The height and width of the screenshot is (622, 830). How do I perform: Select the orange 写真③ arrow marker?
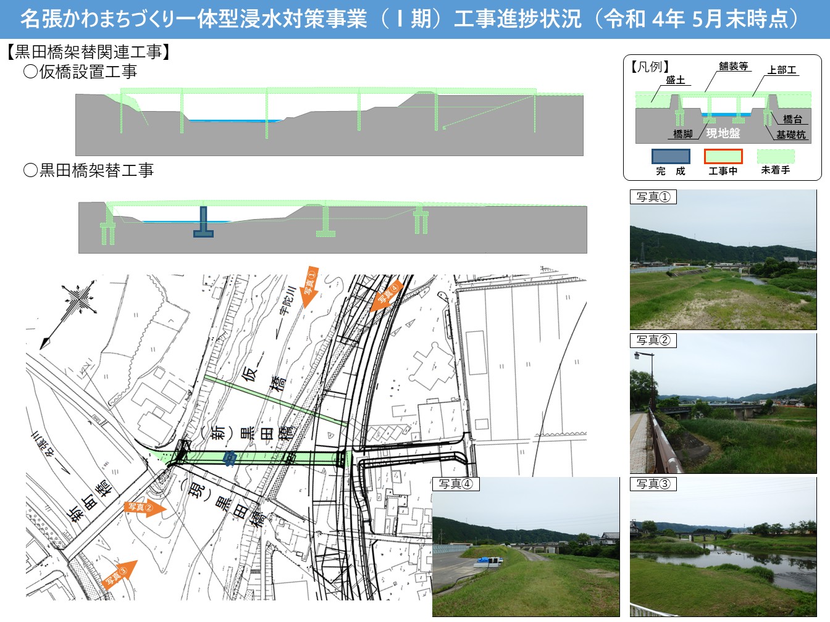coord(120,576)
